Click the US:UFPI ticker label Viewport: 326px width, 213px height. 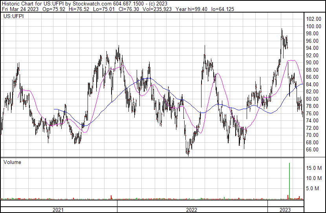tap(13, 16)
